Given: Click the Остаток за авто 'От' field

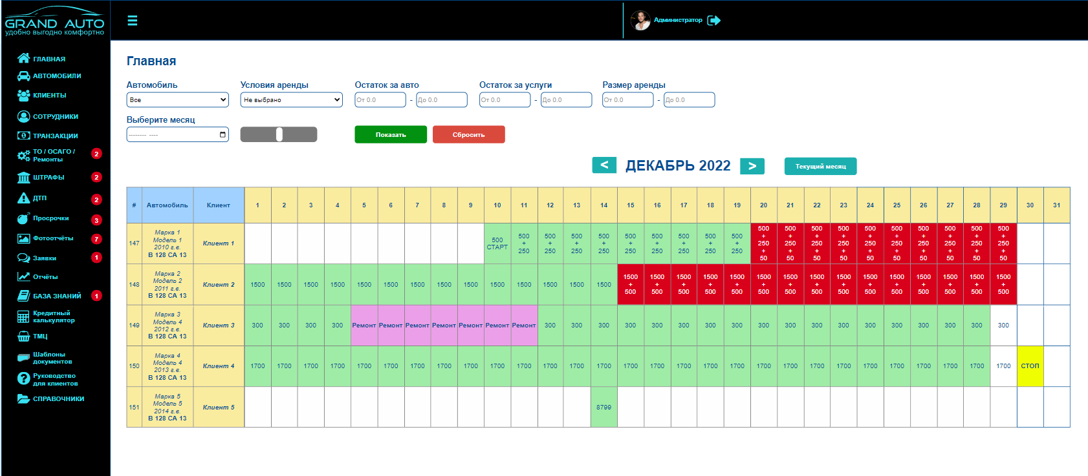Looking at the screenshot, I should point(380,99).
